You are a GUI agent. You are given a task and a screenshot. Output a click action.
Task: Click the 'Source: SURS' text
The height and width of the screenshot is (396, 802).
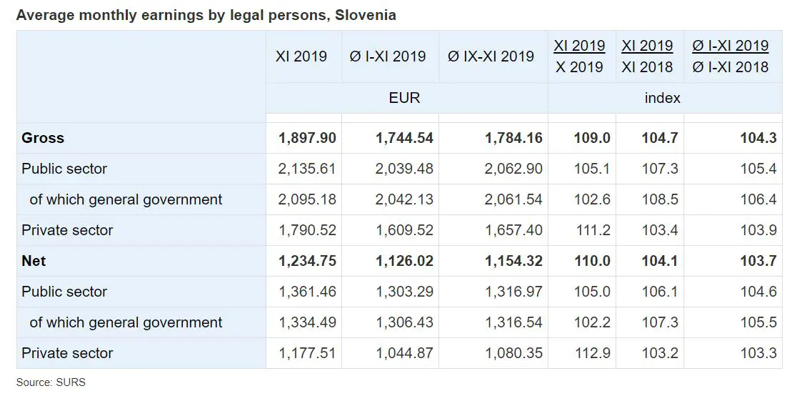pos(51,382)
